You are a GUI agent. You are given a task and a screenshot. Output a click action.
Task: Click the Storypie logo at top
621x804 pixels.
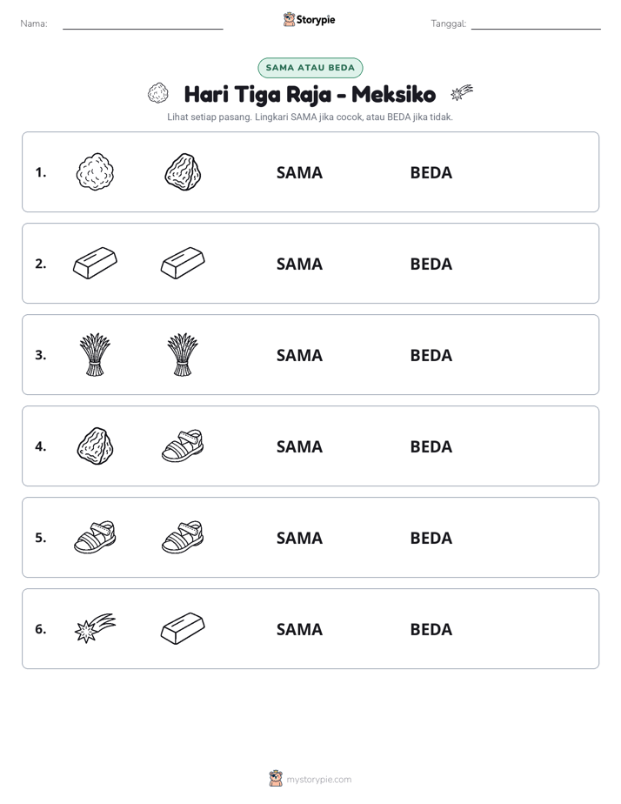[309, 19]
